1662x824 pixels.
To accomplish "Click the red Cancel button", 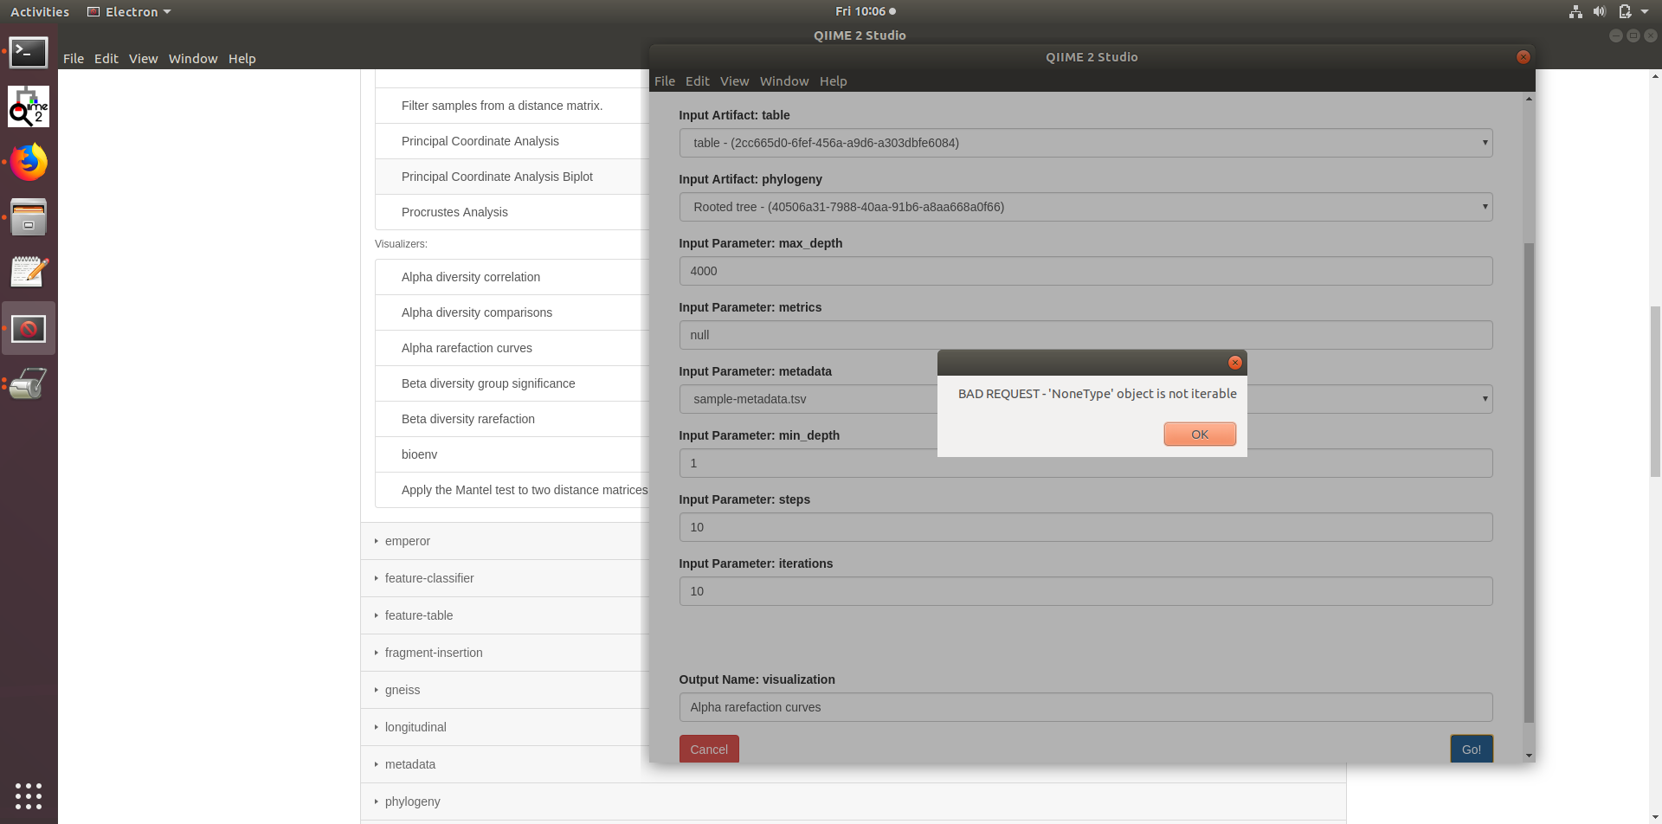I will [x=708, y=749].
